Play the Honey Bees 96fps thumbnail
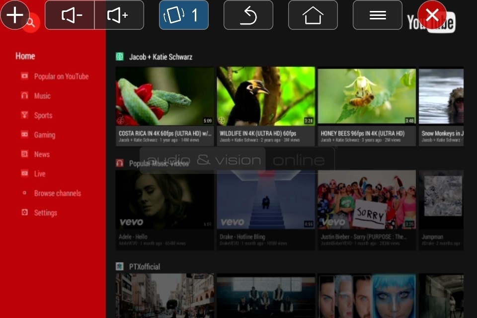The height and width of the screenshot is (318, 477). [x=367, y=96]
